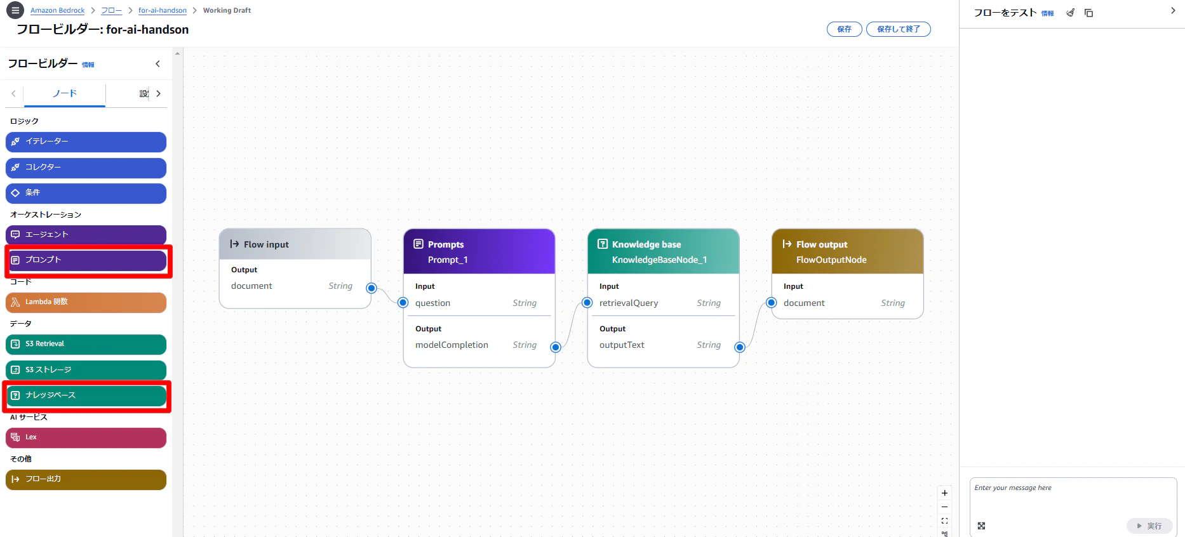Click the データ section label
This screenshot has width=1185, height=537.
point(21,324)
